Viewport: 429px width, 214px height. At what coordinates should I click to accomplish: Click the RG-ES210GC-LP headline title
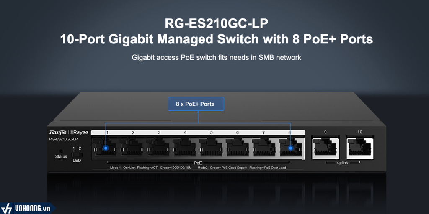click(x=216, y=23)
